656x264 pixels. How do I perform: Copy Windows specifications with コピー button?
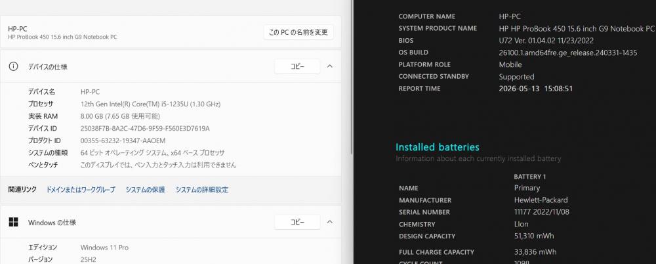tap(297, 222)
